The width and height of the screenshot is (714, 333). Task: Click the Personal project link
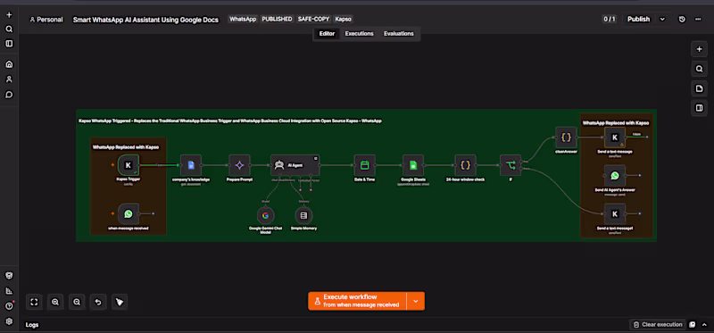[46, 20]
